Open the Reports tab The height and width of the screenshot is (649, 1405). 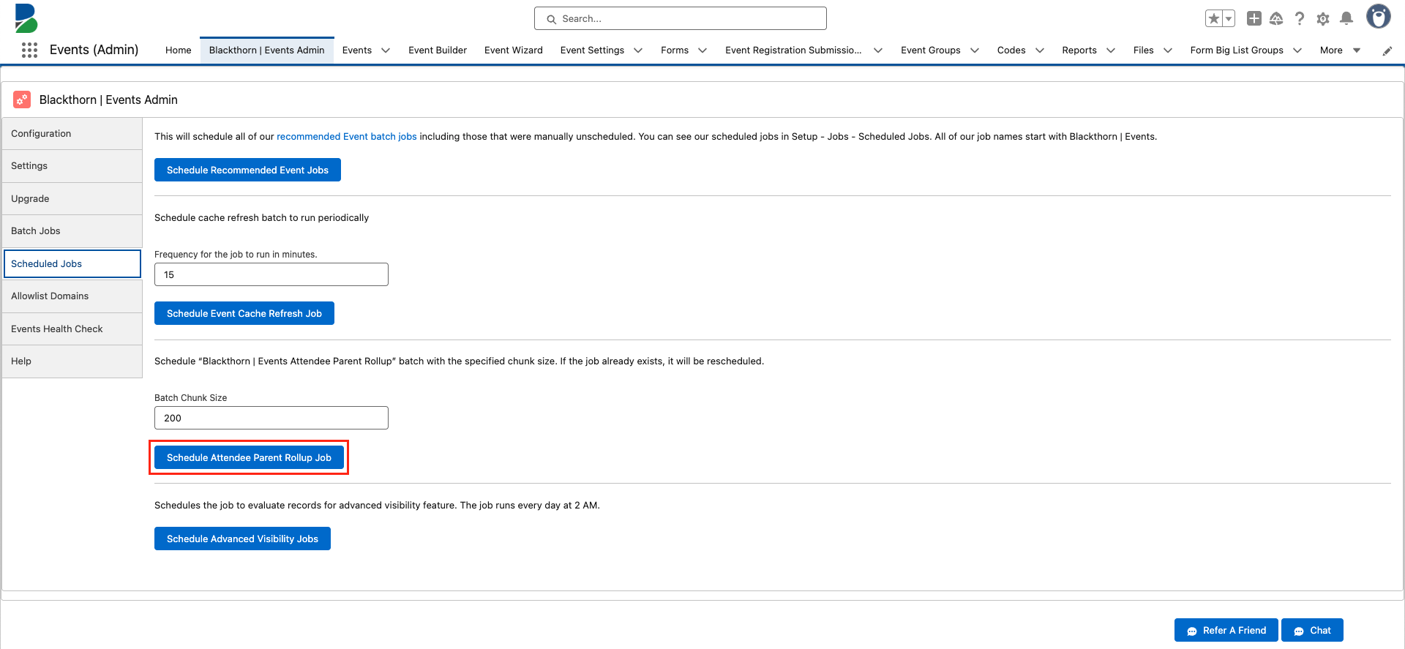pyautogui.click(x=1079, y=50)
